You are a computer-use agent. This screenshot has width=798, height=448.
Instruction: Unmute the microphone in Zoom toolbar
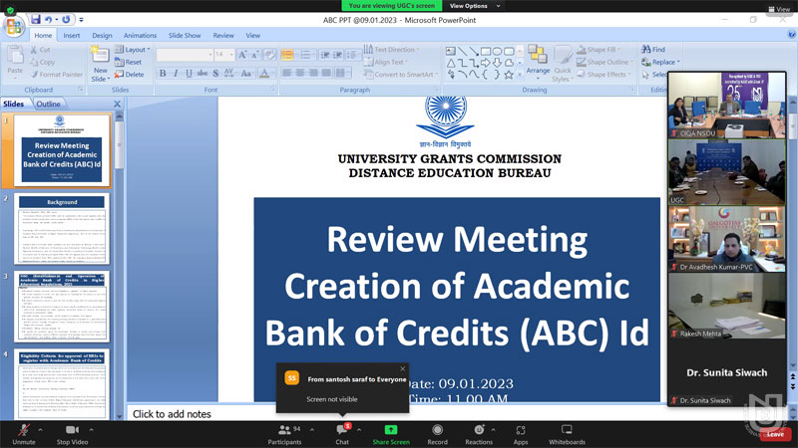pos(23,434)
